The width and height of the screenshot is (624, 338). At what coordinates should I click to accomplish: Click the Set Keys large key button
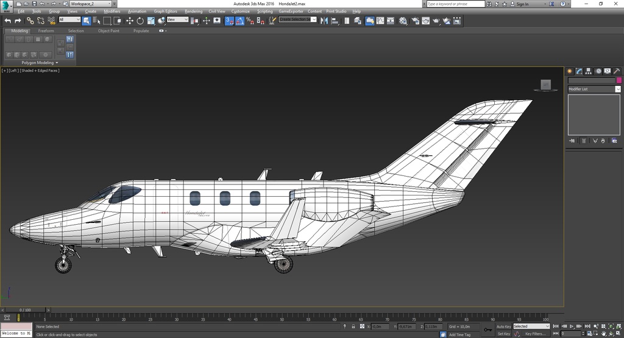tap(487, 329)
